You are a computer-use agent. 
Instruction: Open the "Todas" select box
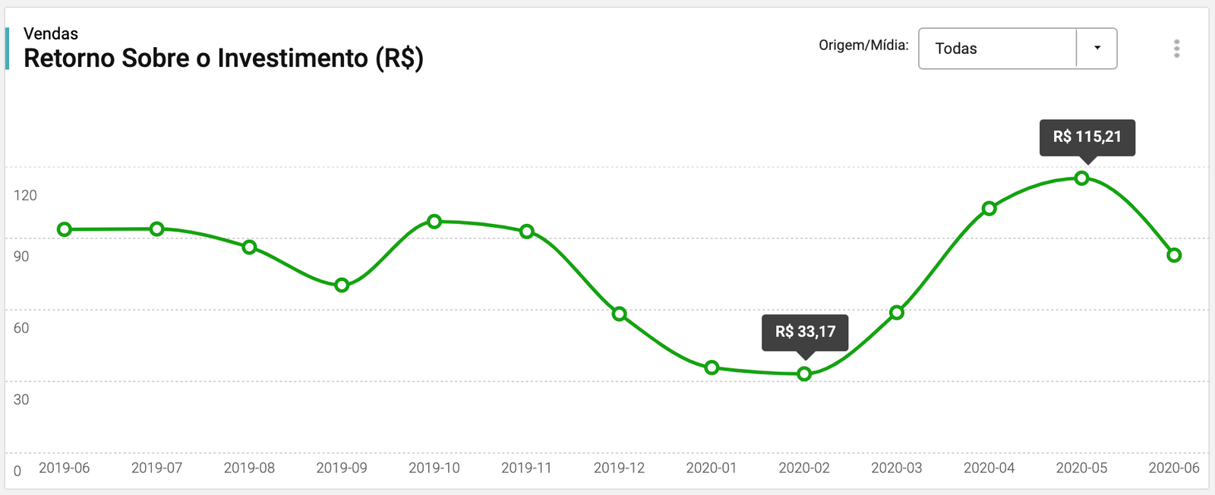click(997, 49)
